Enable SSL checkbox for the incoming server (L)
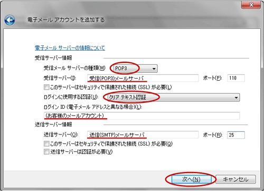Image resolution: width=264 pixels, height=191 pixels. pos(46,87)
